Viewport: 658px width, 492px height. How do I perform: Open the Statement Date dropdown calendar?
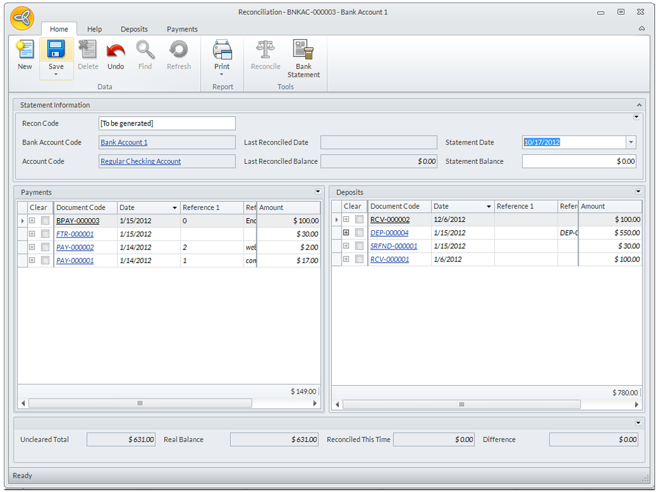click(x=631, y=143)
